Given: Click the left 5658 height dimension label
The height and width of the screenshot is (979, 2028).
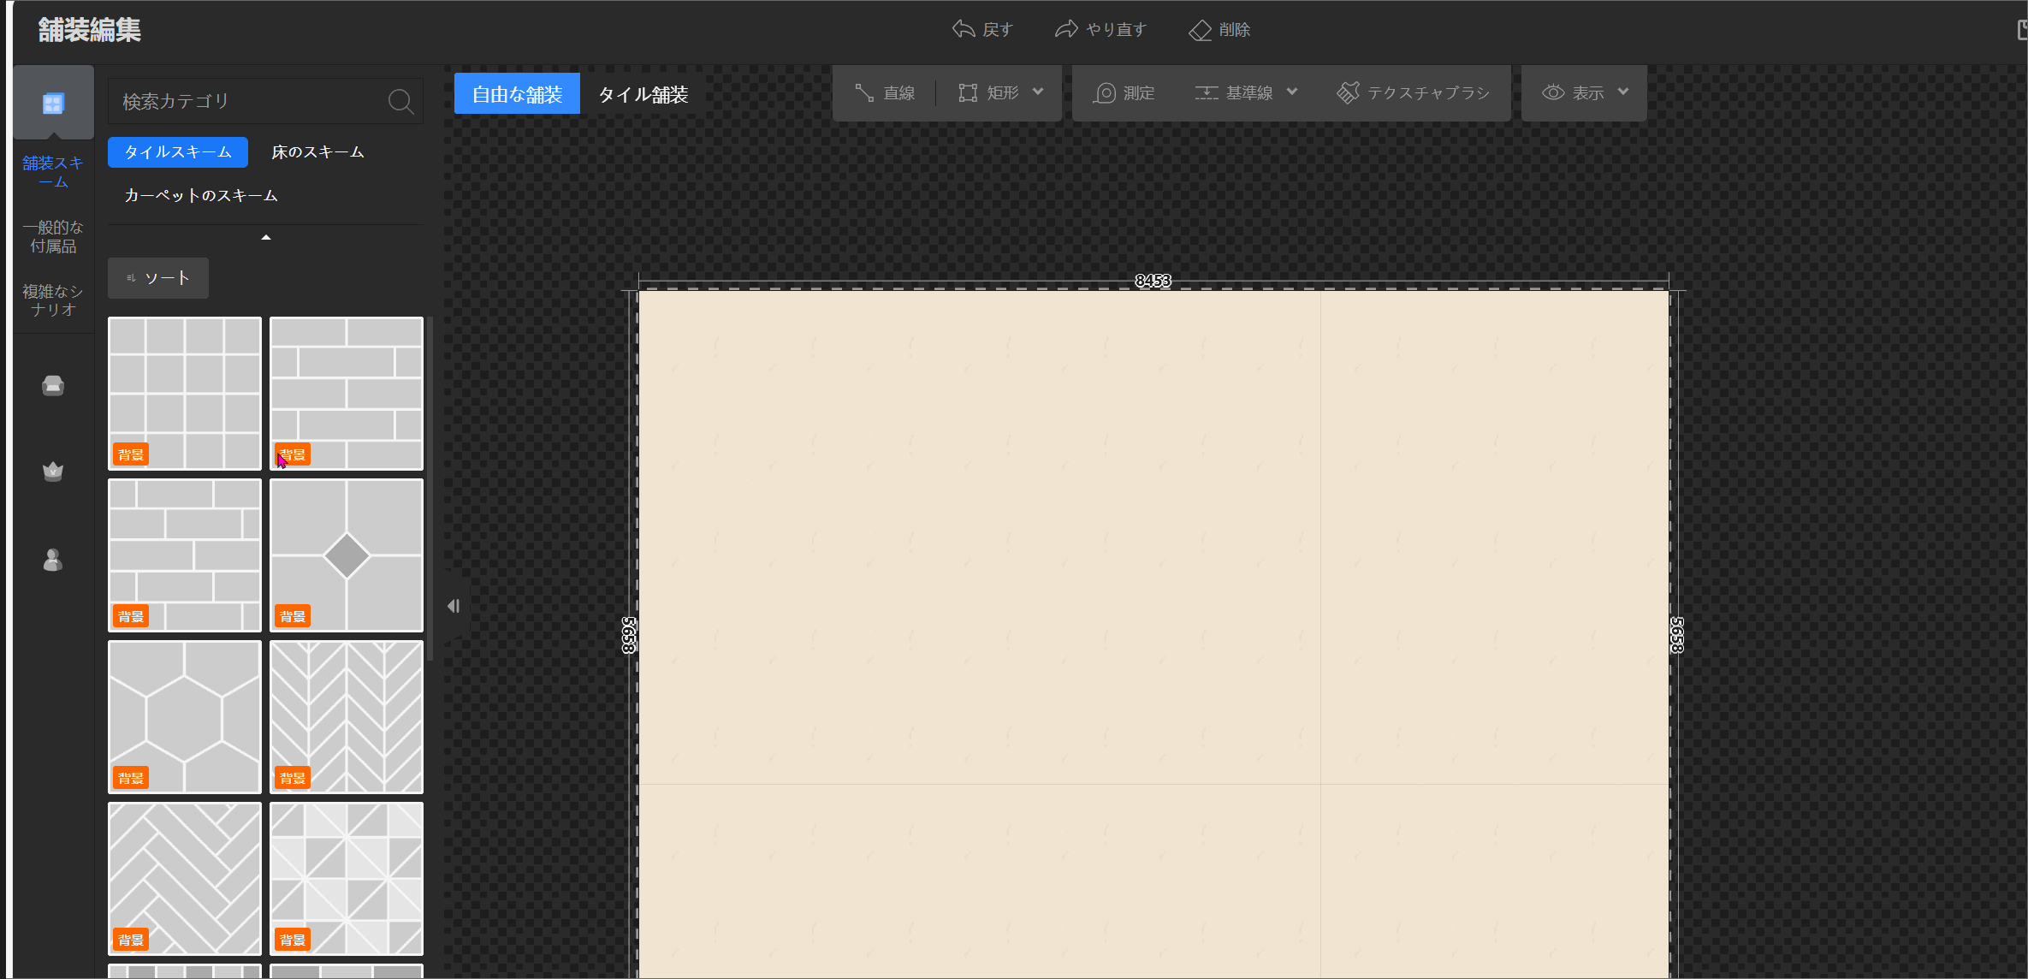Looking at the screenshot, I should click(x=629, y=635).
